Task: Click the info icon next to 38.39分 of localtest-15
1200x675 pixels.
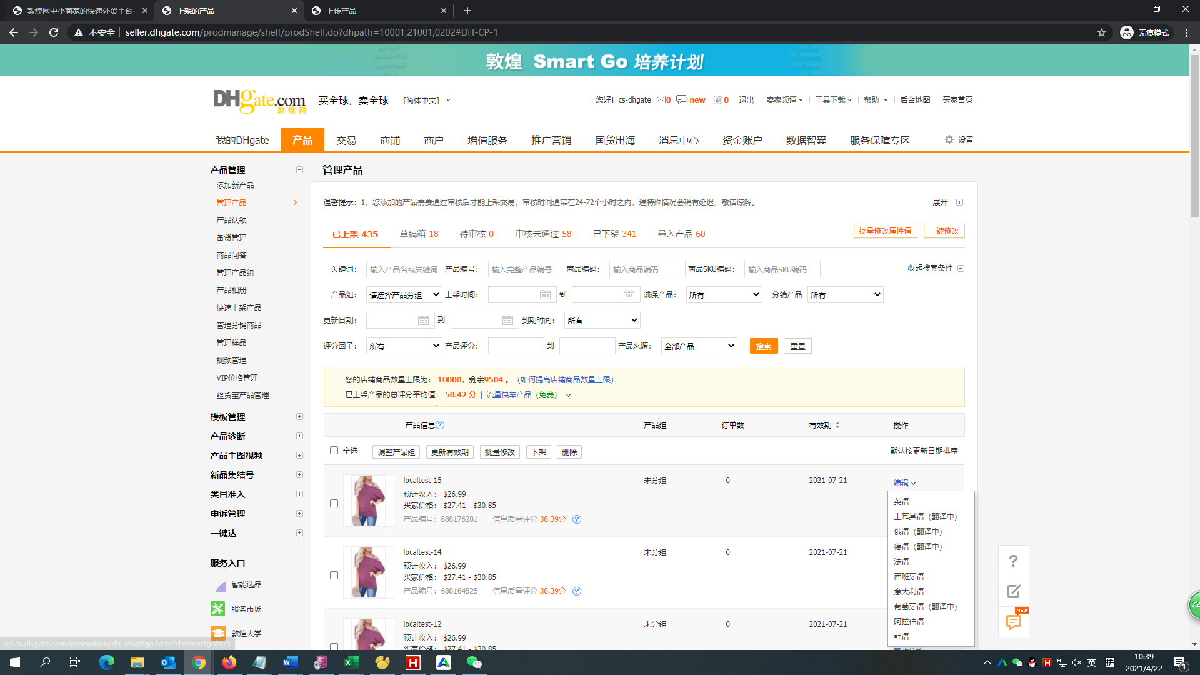Action: pos(577,519)
